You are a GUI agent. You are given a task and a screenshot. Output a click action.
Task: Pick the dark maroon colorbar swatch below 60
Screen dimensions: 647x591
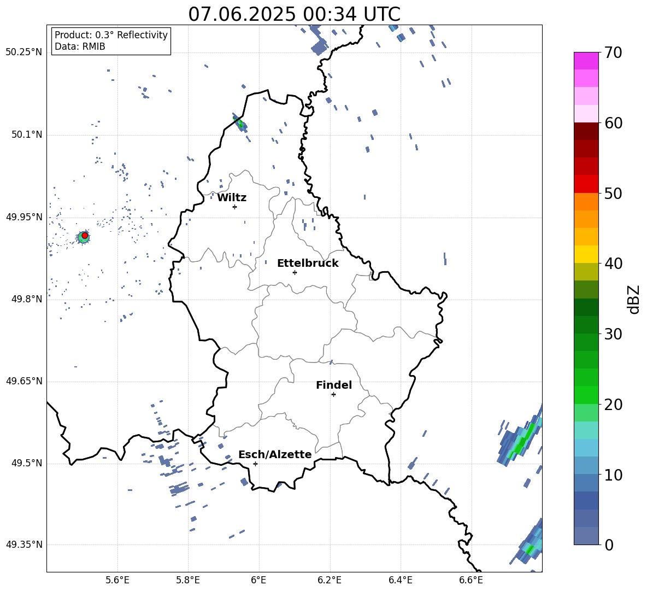pos(586,131)
